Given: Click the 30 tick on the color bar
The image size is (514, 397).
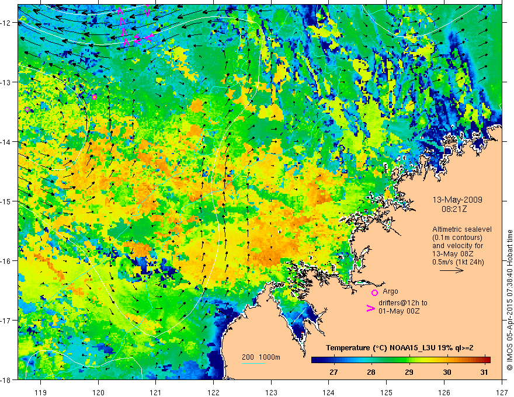Looking at the screenshot, I should coord(447,372).
